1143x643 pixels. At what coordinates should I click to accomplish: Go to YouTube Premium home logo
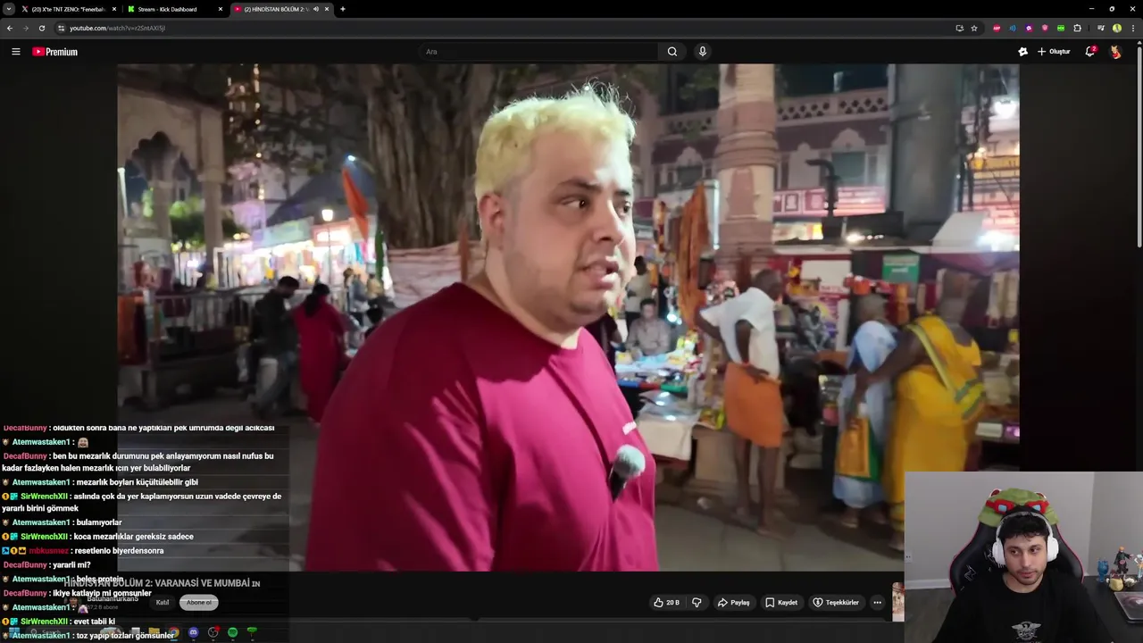click(x=55, y=52)
